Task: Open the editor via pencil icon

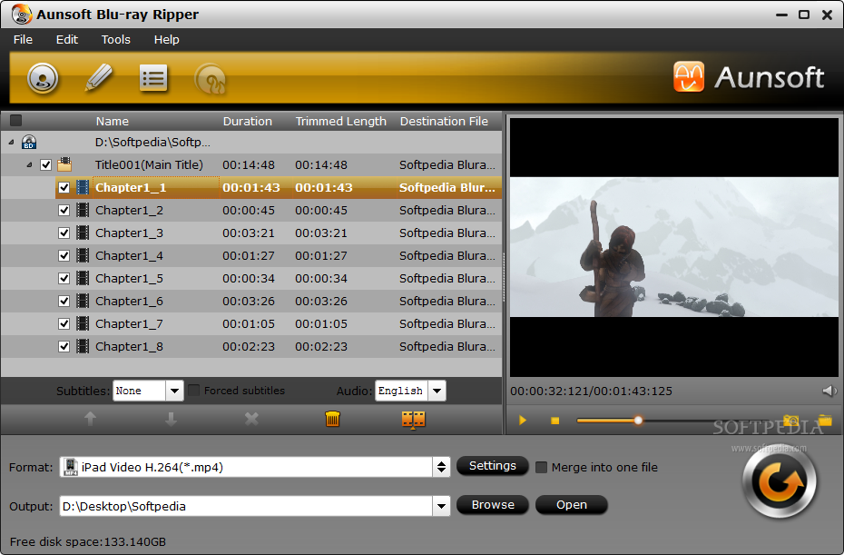Action: pyautogui.click(x=99, y=78)
